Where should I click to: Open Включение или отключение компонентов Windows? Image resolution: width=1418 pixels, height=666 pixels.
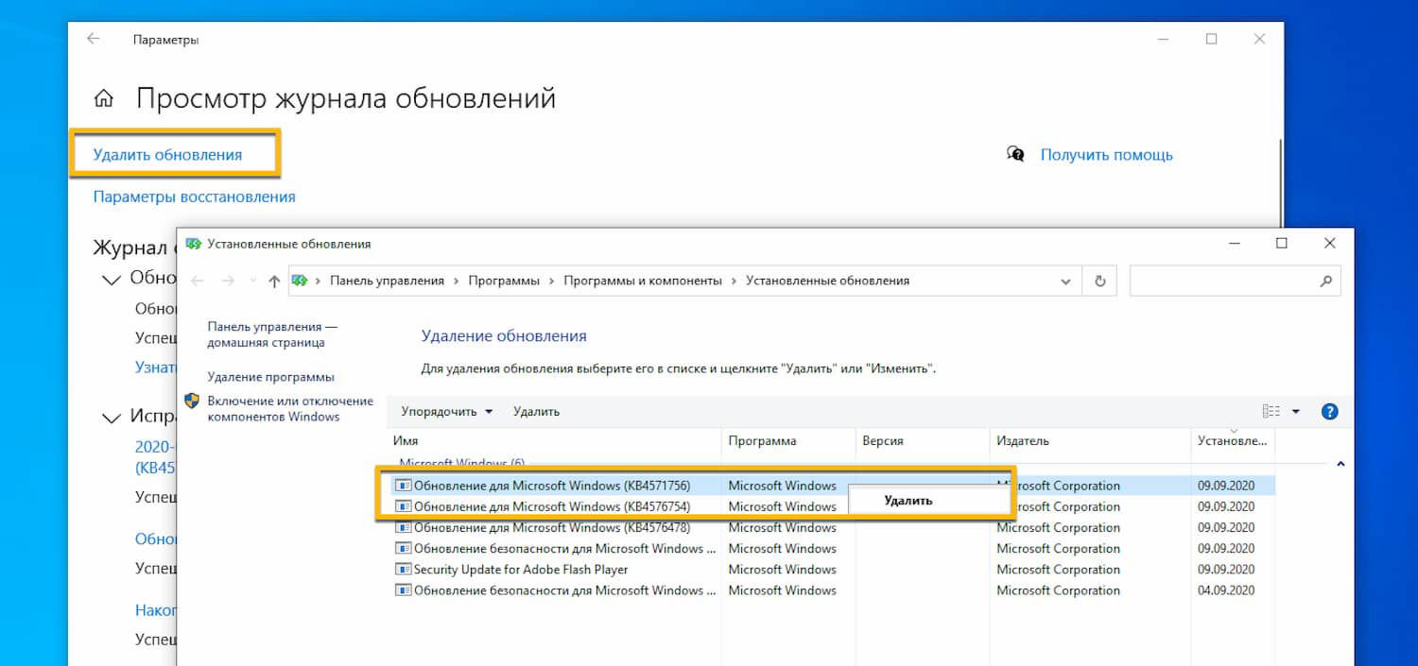(x=290, y=409)
